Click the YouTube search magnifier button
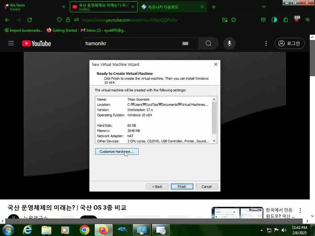 click(209, 43)
